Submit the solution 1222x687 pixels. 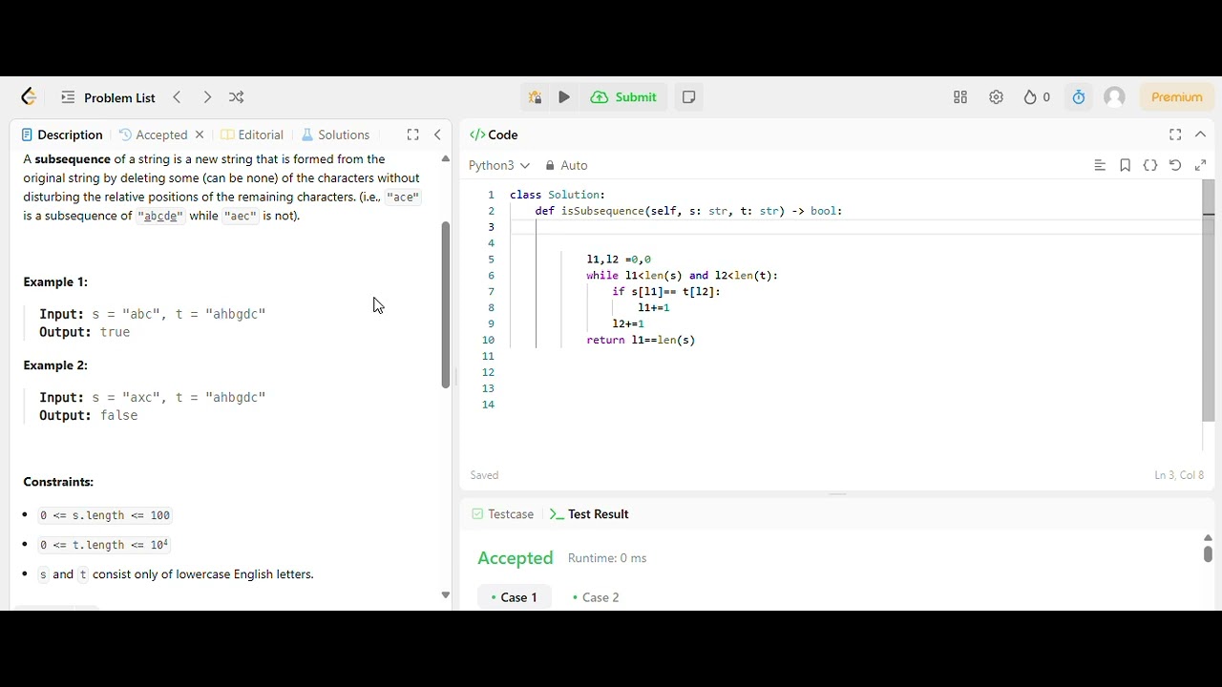click(623, 97)
